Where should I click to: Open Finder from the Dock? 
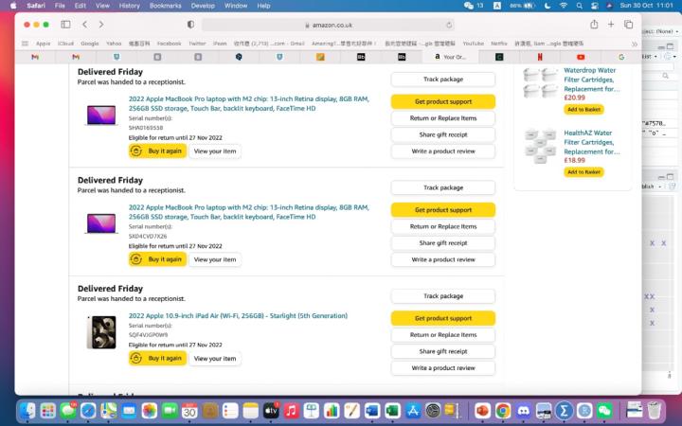pos(27,410)
